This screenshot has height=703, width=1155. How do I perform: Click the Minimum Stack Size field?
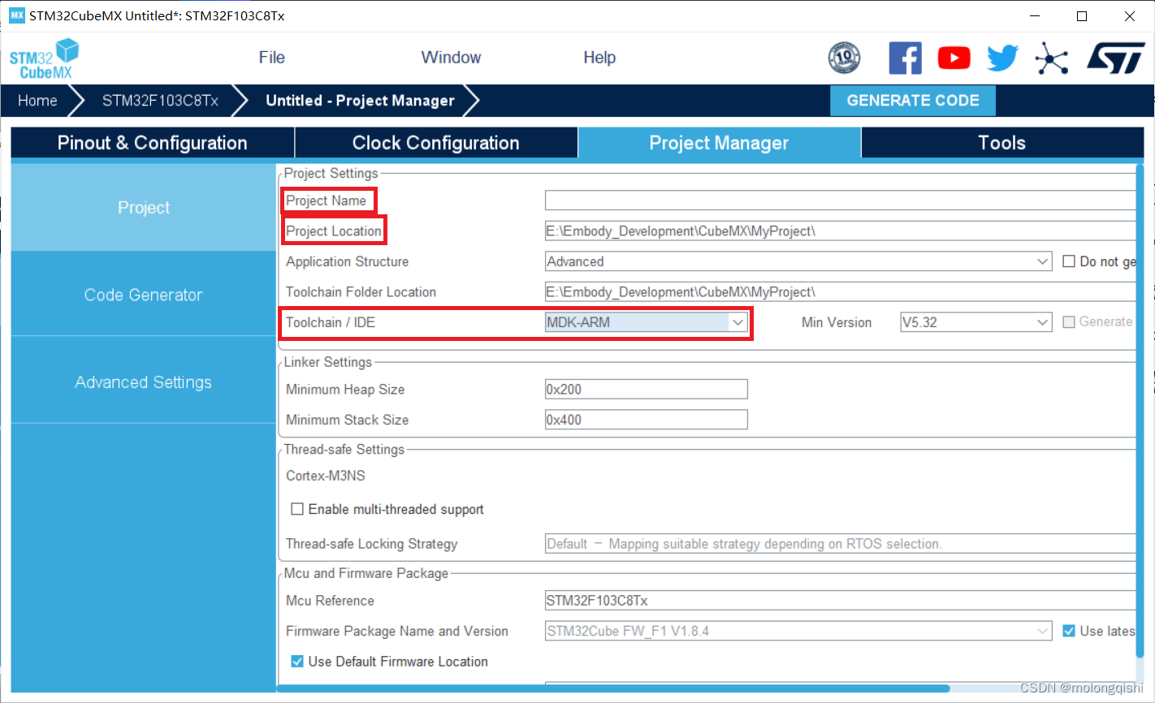pos(646,420)
